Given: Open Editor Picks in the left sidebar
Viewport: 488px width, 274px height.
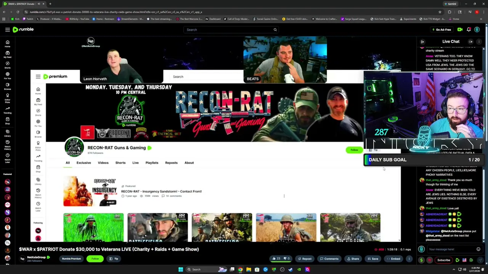Looking at the screenshot, I should point(7,98).
